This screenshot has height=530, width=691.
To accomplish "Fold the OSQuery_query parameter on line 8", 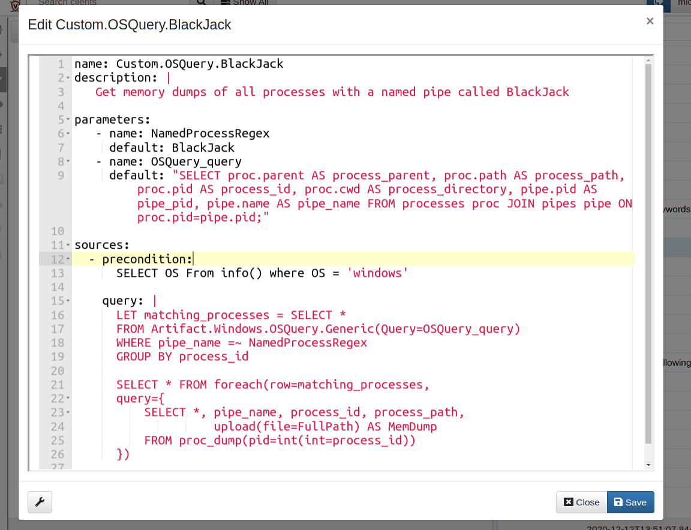I will pos(68,162).
